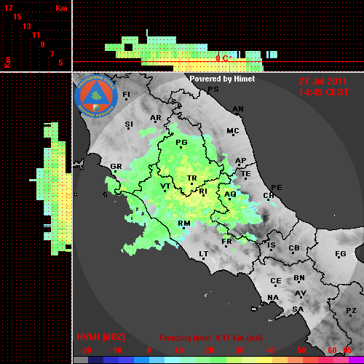Click the HVMI [dBZ] legend title
Image resolution: width=364 pixels, height=364 pixels.
pyautogui.click(x=100, y=337)
